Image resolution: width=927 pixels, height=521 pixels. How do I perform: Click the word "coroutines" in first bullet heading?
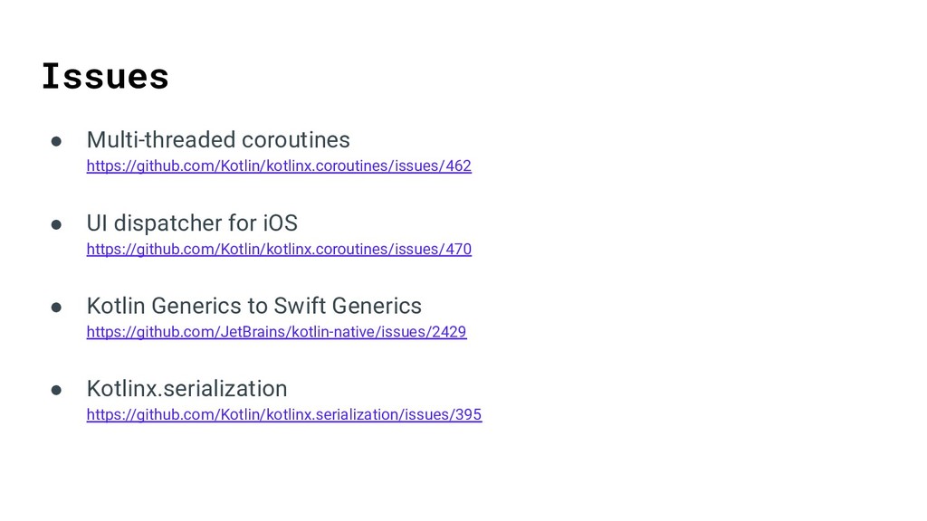click(x=296, y=140)
